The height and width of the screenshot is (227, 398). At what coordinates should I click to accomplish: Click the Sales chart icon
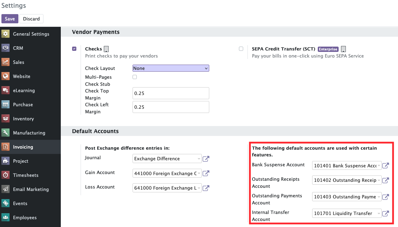tap(5, 62)
